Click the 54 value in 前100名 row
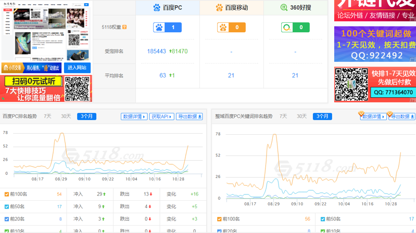The image size is (416, 233). (59, 195)
